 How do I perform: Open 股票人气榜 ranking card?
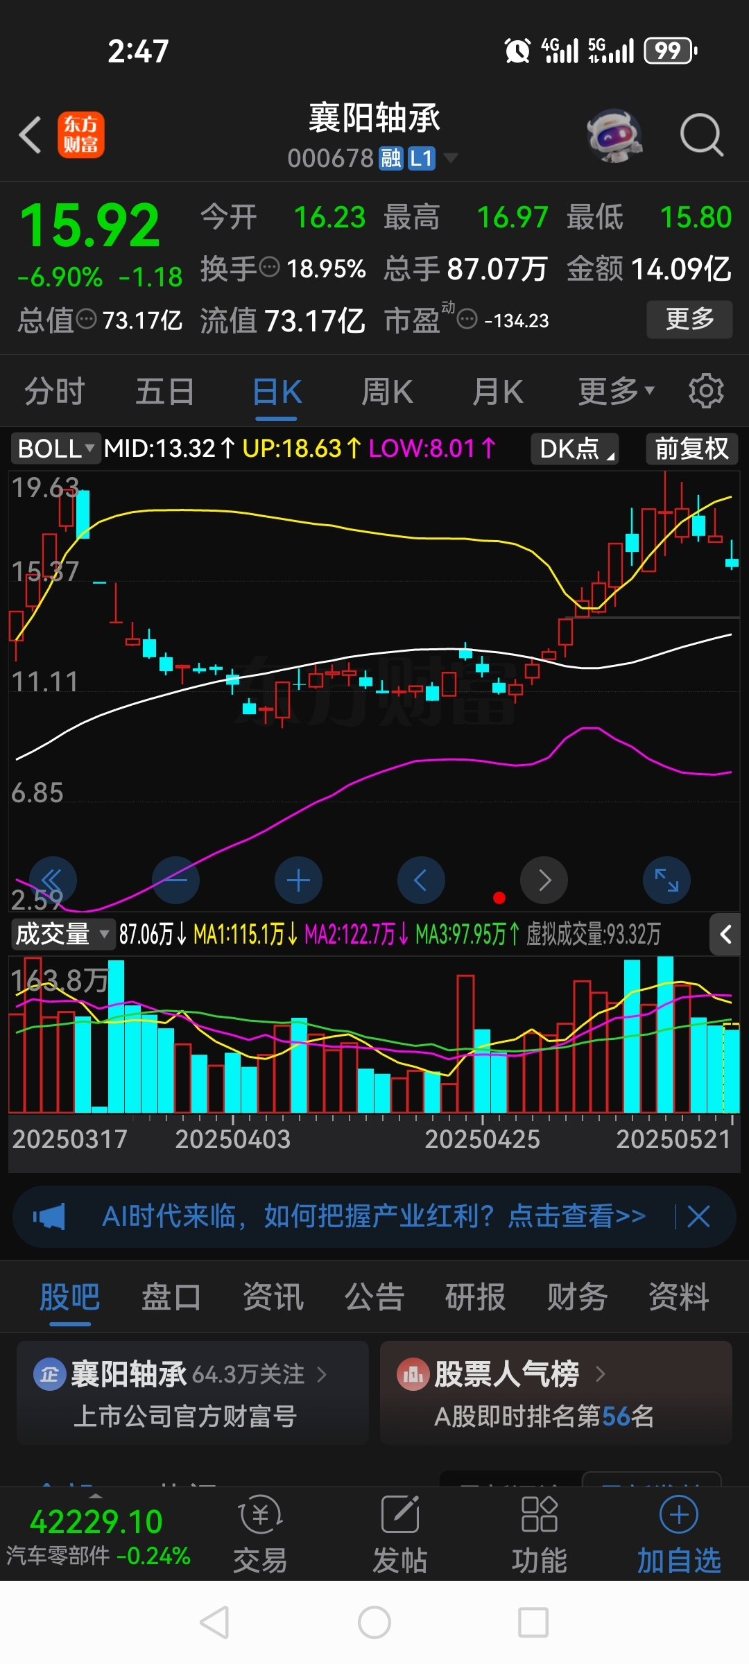click(556, 1393)
